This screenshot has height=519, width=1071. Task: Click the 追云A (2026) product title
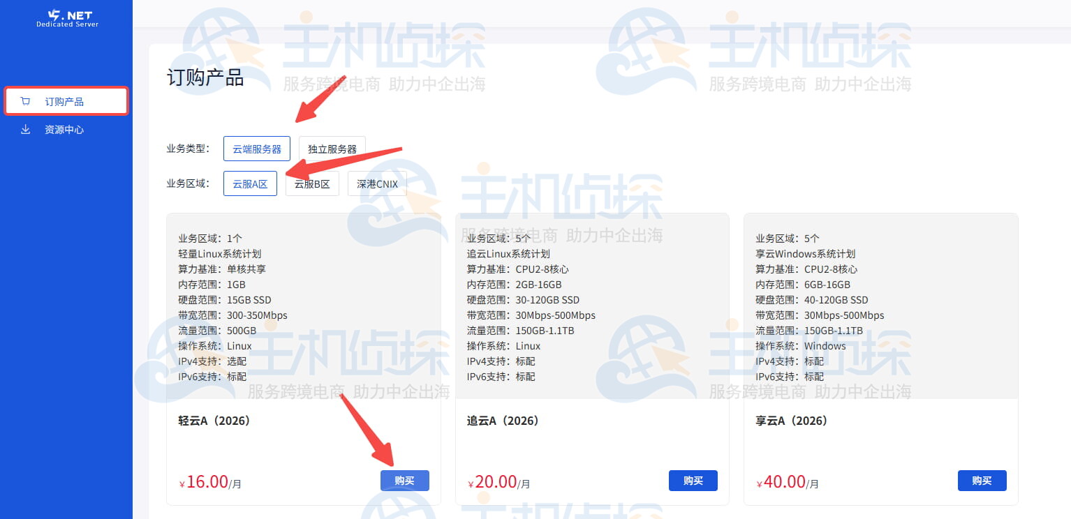503,421
